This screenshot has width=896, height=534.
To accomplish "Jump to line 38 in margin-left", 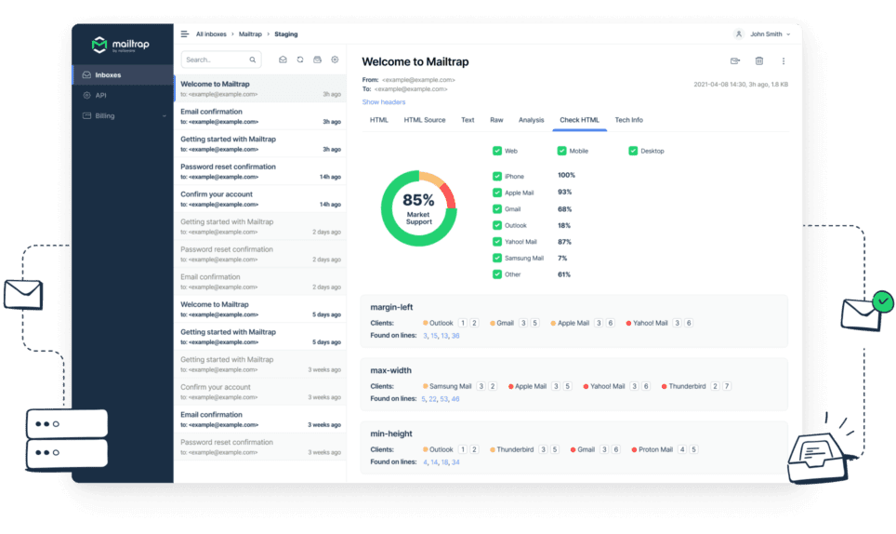I will tap(455, 336).
